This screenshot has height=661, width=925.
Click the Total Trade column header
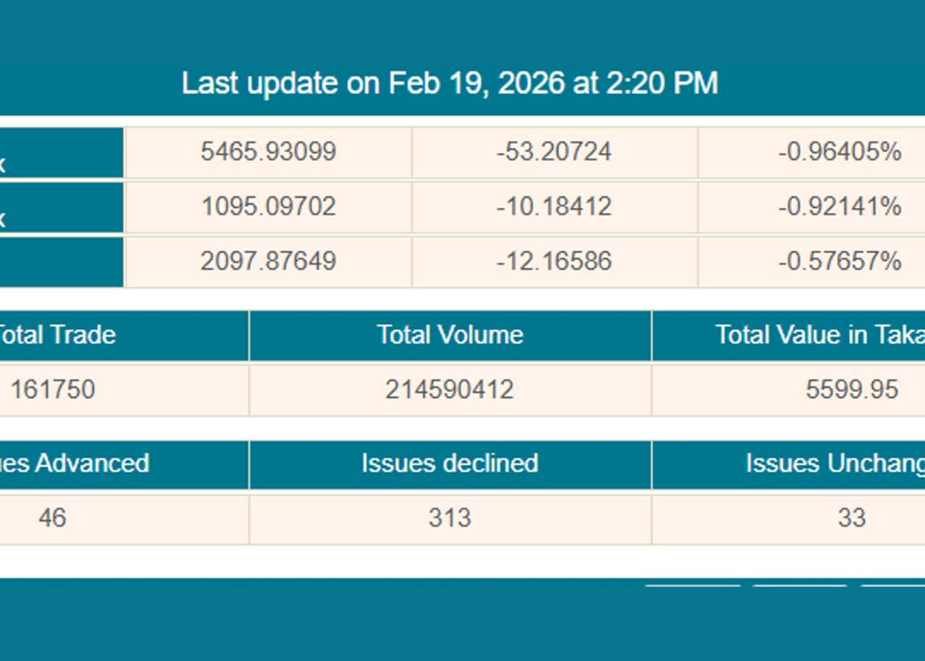pyautogui.click(x=58, y=335)
